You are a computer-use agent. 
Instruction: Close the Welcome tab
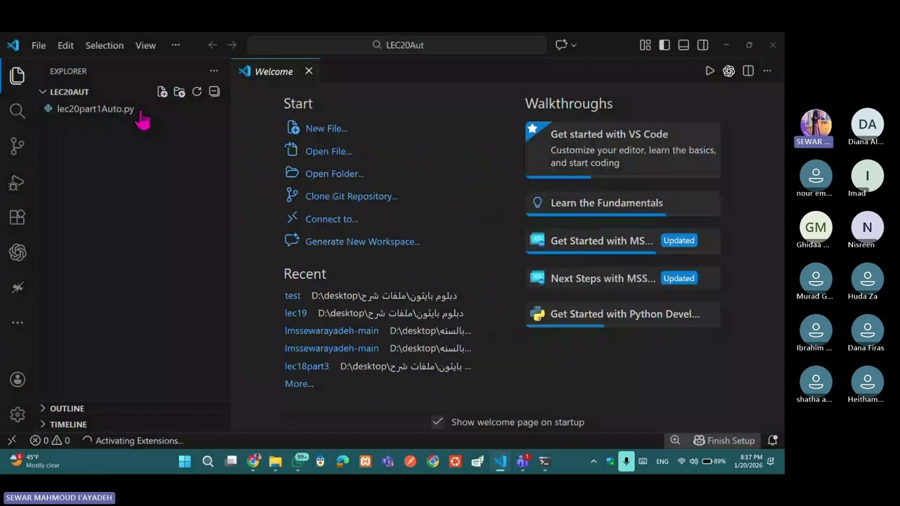[309, 71]
